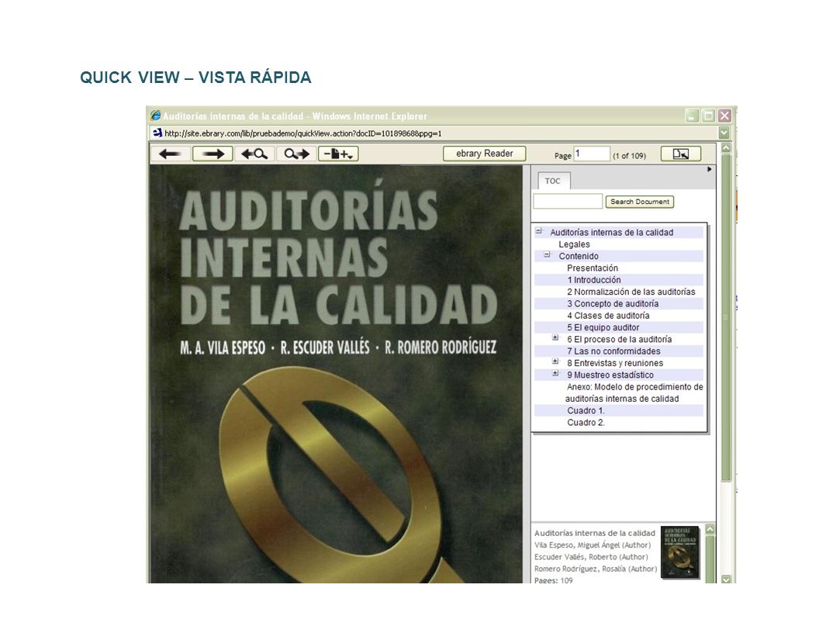Click the book title in details panel
Viewport: 819px width, 633px height.
594,533
